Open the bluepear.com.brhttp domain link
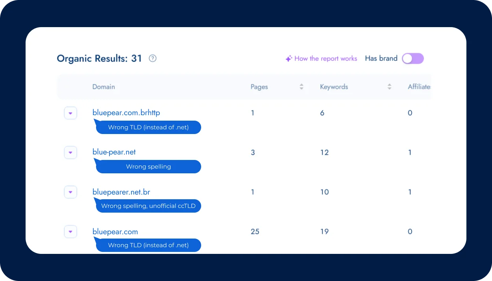This screenshot has height=281, width=492. tap(126, 113)
